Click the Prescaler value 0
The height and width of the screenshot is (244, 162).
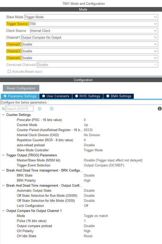coord(85,120)
